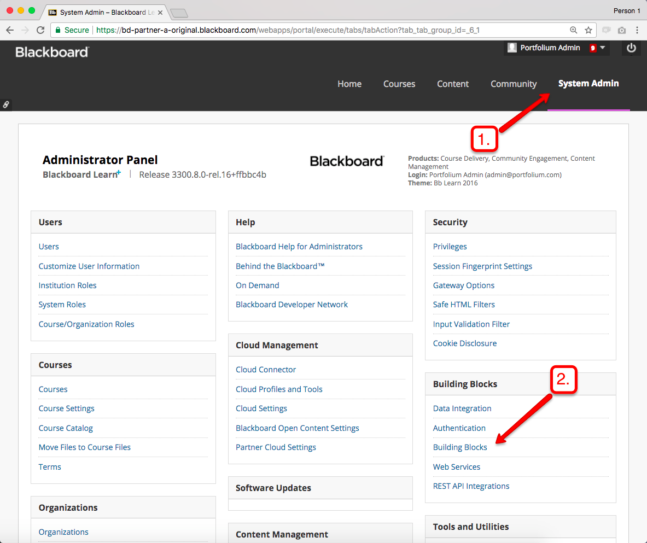Click the Release 3300.8.0-rel.16+ffbbc4b text
Image resolution: width=647 pixels, height=543 pixels.
click(x=202, y=174)
